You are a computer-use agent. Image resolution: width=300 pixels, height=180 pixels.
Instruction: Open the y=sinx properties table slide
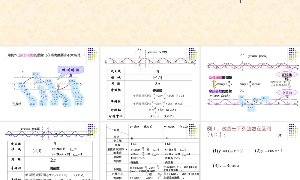pyautogui.click(x=150, y=84)
